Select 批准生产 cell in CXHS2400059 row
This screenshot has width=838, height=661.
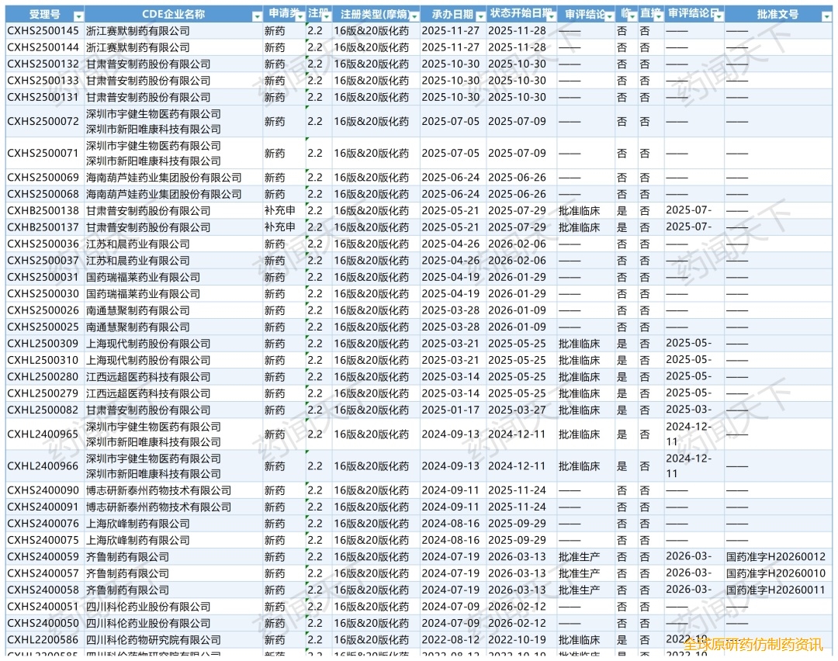click(579, 557)
